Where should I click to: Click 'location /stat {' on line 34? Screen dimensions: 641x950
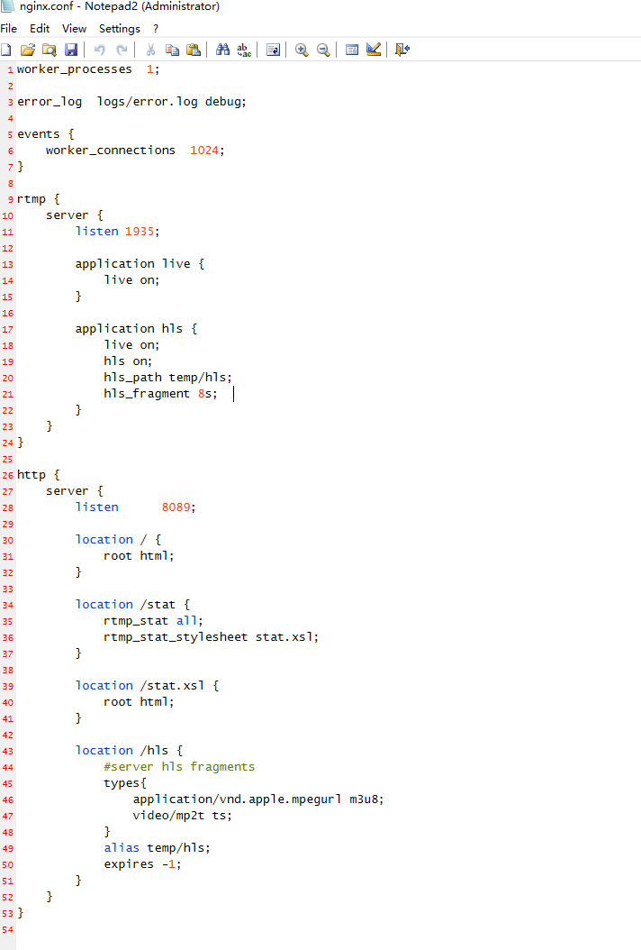132,604
